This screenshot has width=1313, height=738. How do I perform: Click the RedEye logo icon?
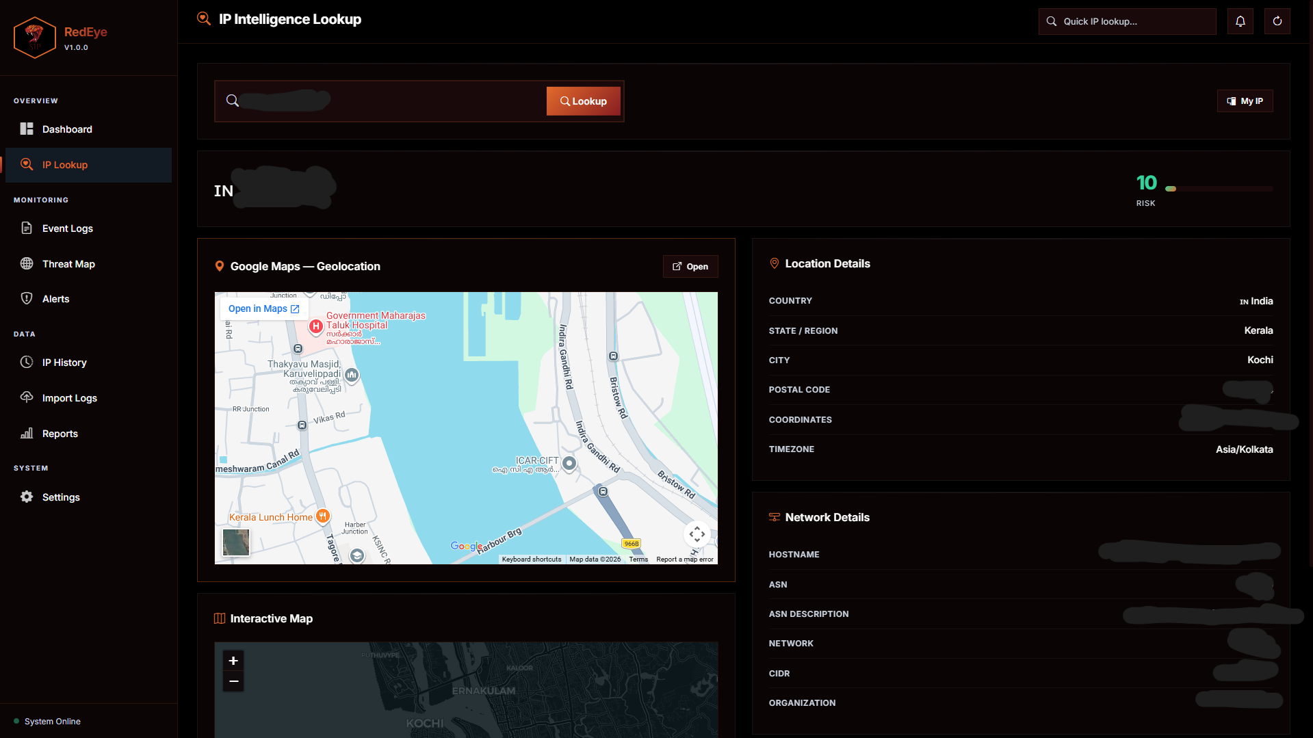tap(34, 38)
